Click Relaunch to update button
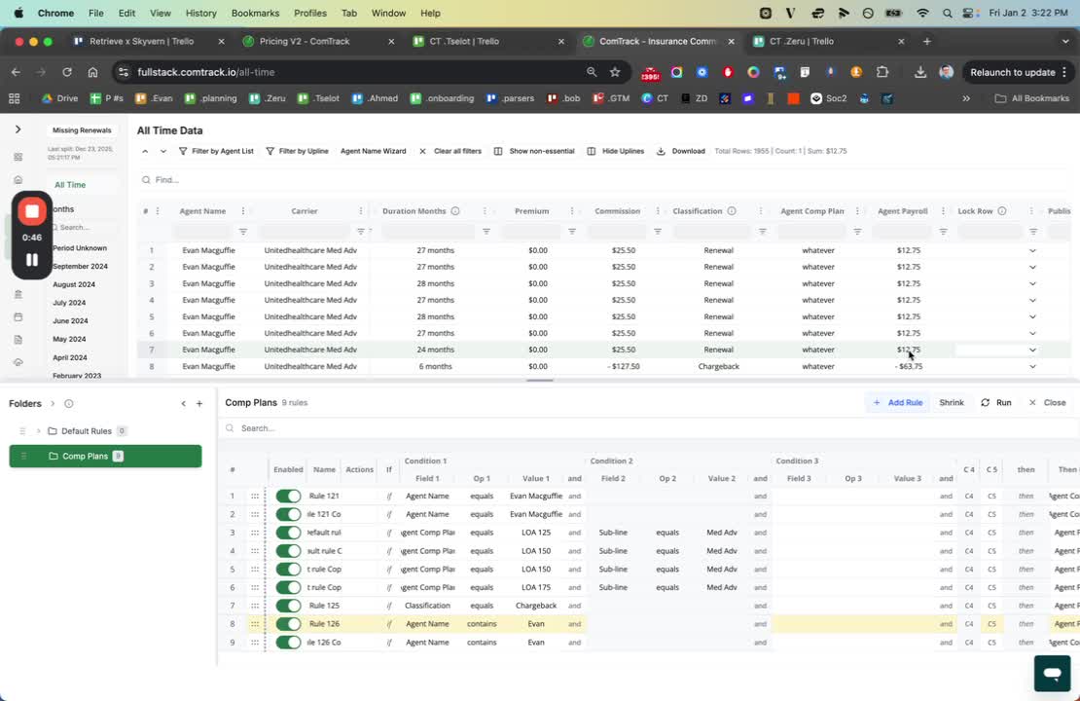This screenshot has height=701, width=1080. (x=1018, y=72)
